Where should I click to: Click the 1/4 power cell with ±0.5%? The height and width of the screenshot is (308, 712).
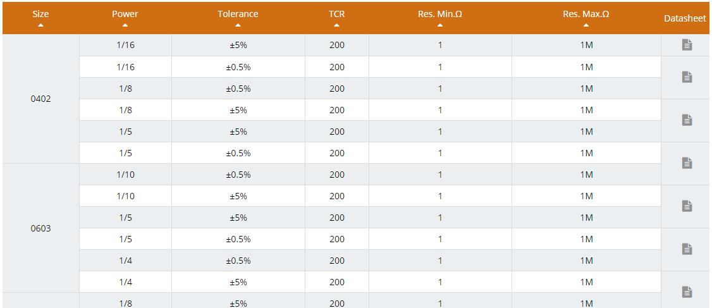(125, 261)
